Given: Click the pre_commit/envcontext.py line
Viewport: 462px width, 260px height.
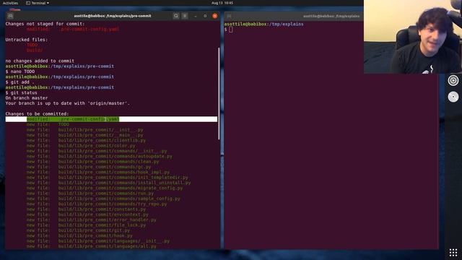Looking at the screenshot, I should tap(87, 214).
